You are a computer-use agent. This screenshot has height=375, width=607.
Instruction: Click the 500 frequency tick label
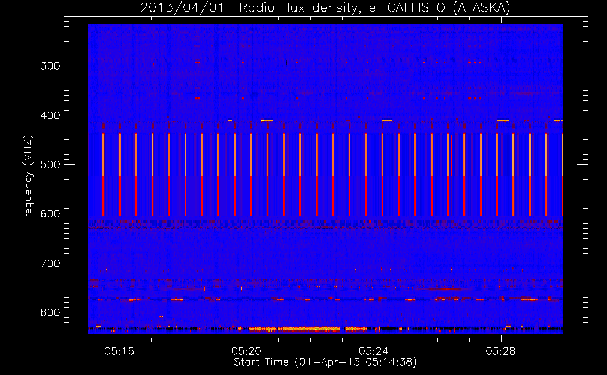(50, 165)
